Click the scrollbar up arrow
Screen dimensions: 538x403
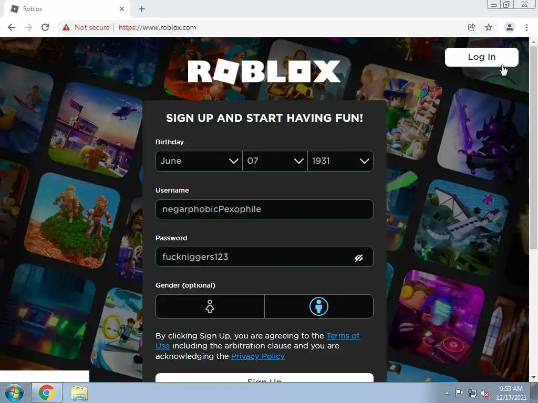point(533,41)
